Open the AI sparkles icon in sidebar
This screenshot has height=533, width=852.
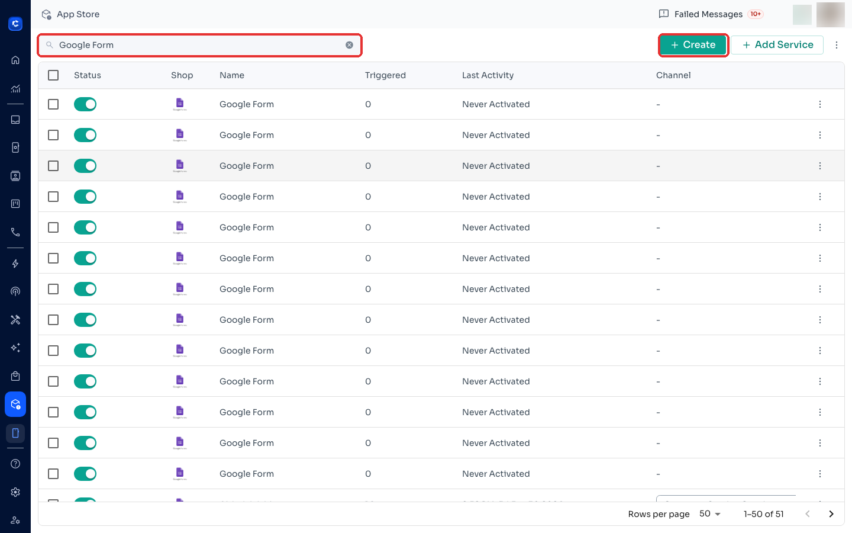pyautogui.click(x=15, y=348)
